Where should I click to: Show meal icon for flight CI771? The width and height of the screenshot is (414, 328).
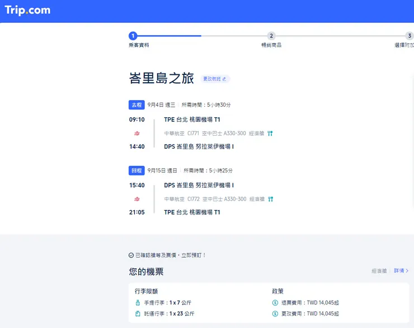click(270, 134)
